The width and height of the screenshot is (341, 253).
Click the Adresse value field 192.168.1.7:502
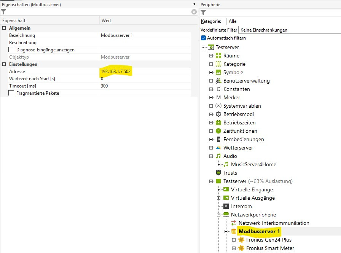point(116,72)
